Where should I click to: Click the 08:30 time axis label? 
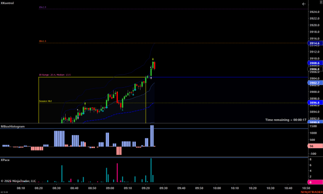56,188
